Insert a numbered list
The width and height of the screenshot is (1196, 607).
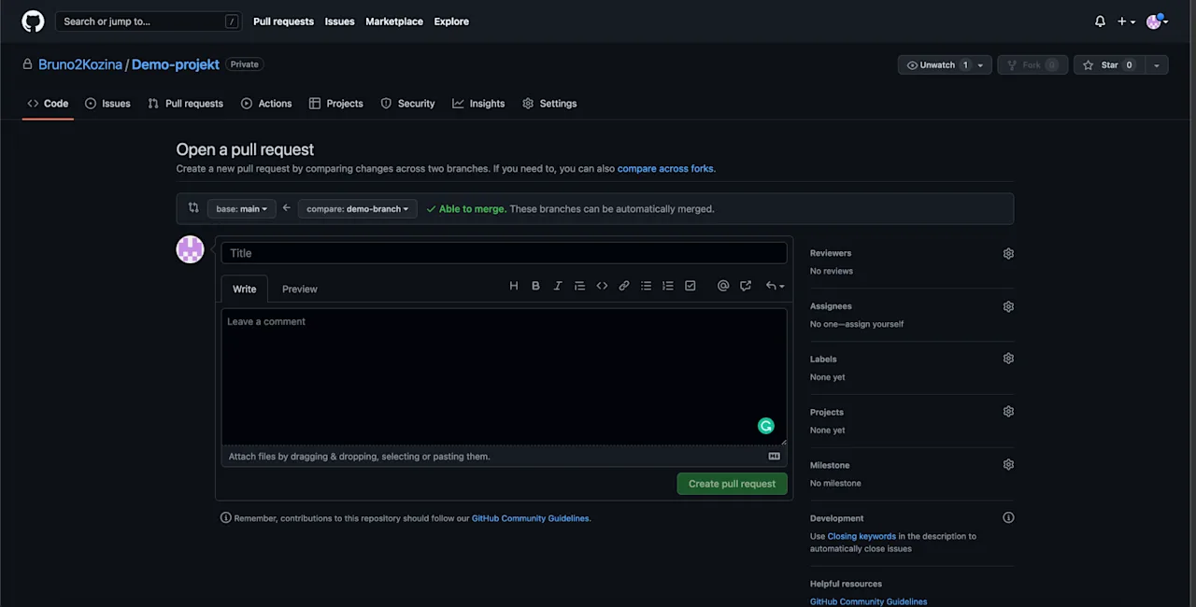click(668, 286)
